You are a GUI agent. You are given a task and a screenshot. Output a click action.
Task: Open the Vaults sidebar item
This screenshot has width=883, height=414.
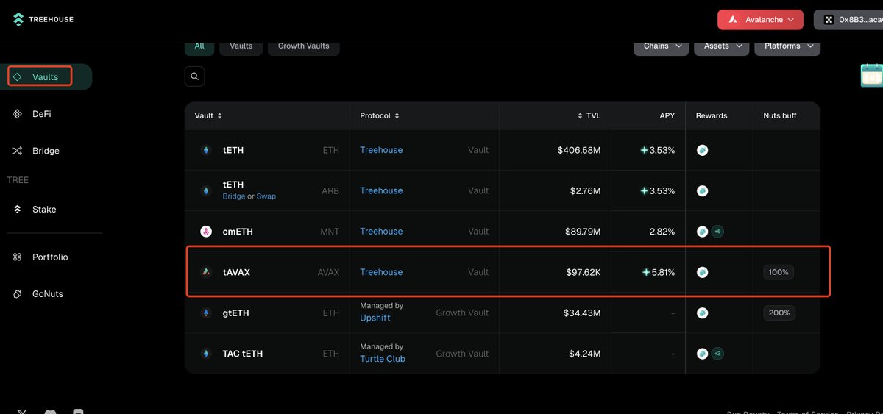(x=46, y=76)
